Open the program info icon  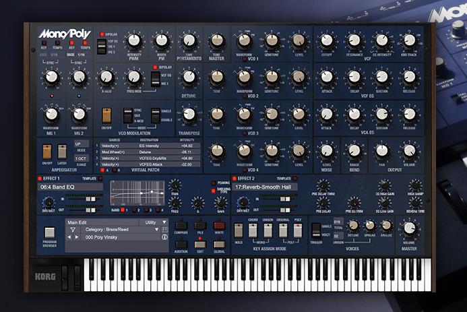[x=164, y=237]
